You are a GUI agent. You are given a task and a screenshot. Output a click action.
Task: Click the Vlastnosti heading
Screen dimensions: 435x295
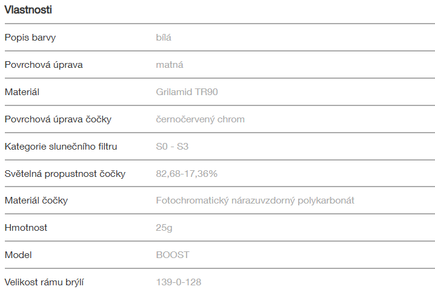(x=28, y=10)
